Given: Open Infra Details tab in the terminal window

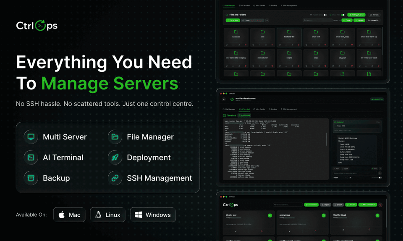Looking at the screenshot, I should click(x=259, y=109).
